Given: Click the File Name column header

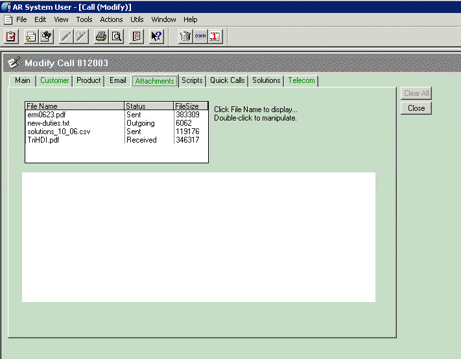Looking at the screenshot, I should pyautogui.click(x=42, y=106).
